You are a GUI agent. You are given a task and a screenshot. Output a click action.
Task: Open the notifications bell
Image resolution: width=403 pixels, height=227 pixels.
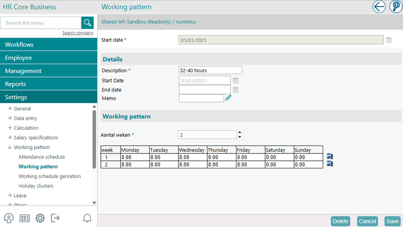point(87,218)
